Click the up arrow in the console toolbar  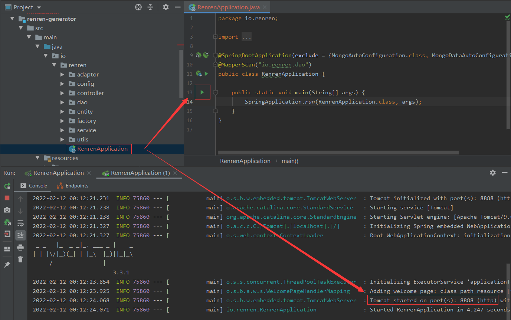tap(20, 199)
